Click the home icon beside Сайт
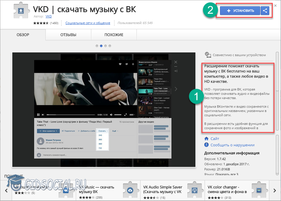281x201 pixels. (x=207, y=139)
